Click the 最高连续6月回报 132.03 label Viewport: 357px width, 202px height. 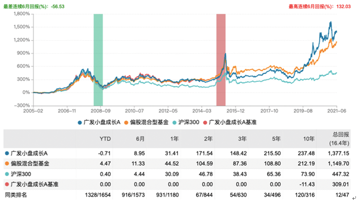(x=320, y=6)
